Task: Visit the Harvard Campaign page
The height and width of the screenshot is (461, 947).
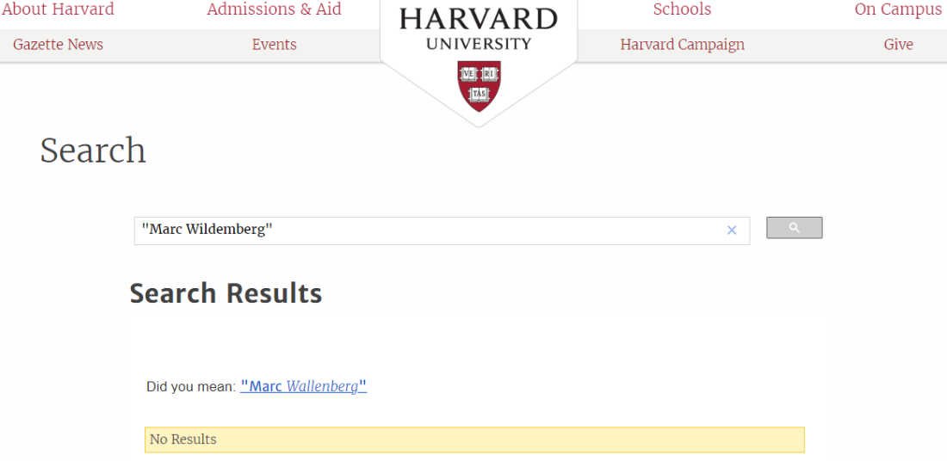Action: click(682, 45)
